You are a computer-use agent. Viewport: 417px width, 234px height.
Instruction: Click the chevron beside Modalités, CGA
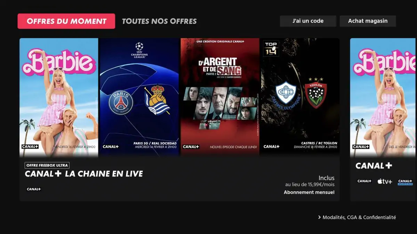pyautogui.click(x=319, y=217)
